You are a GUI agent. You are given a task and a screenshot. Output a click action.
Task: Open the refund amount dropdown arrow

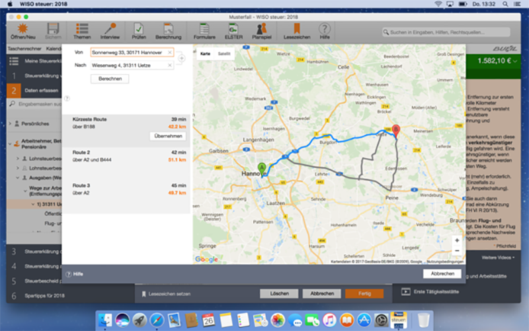pyautogui.click(x=515, y=61)
